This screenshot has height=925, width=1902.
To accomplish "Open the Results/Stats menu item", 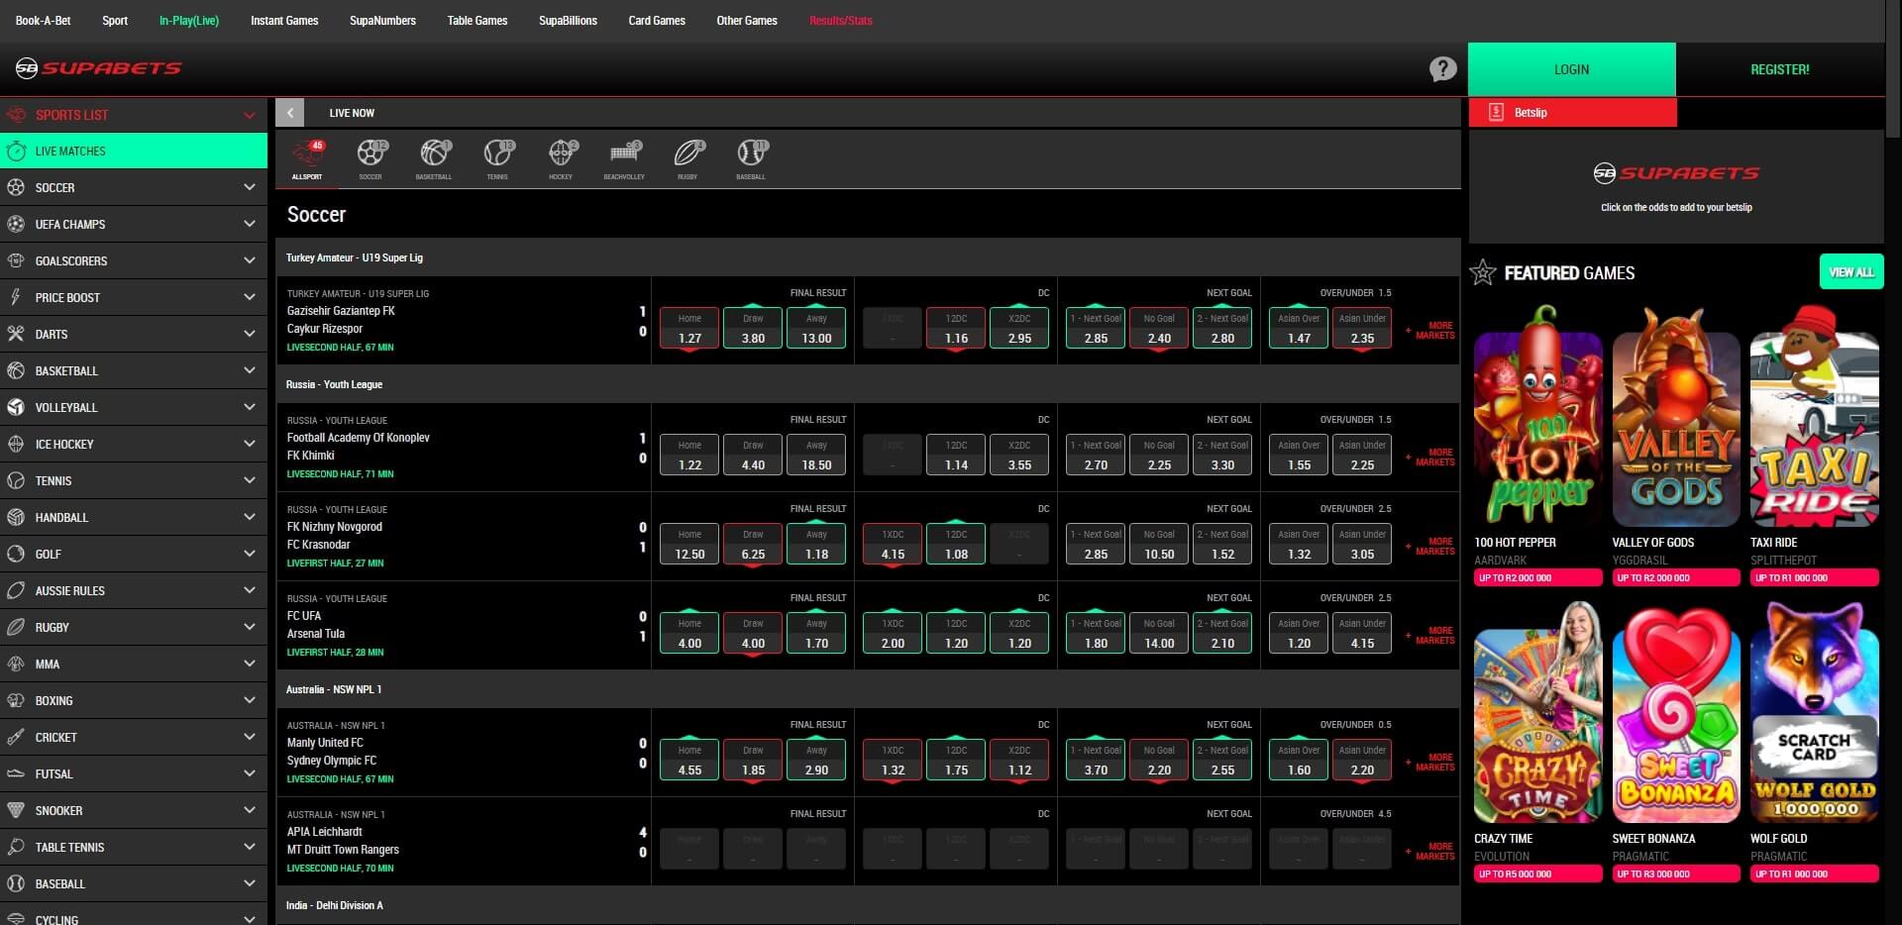I will point(841,20).
